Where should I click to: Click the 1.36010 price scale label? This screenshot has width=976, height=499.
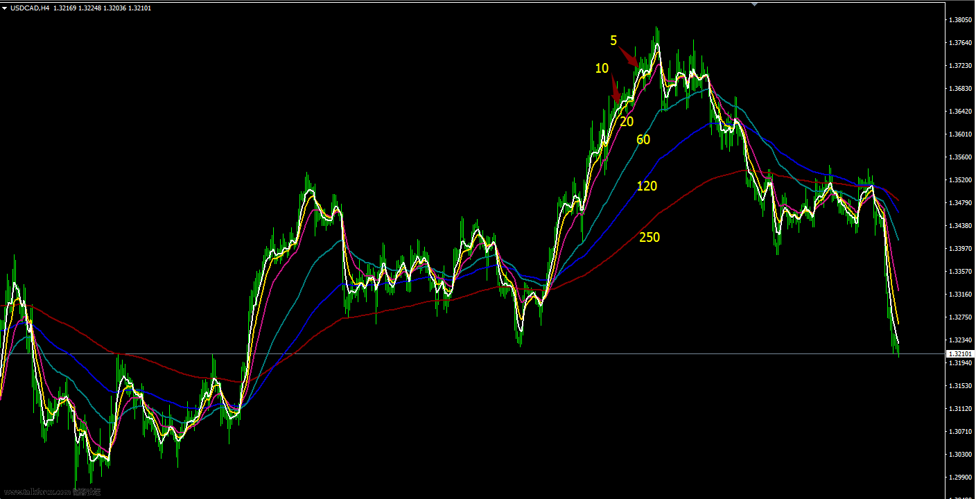pos(961,134)
